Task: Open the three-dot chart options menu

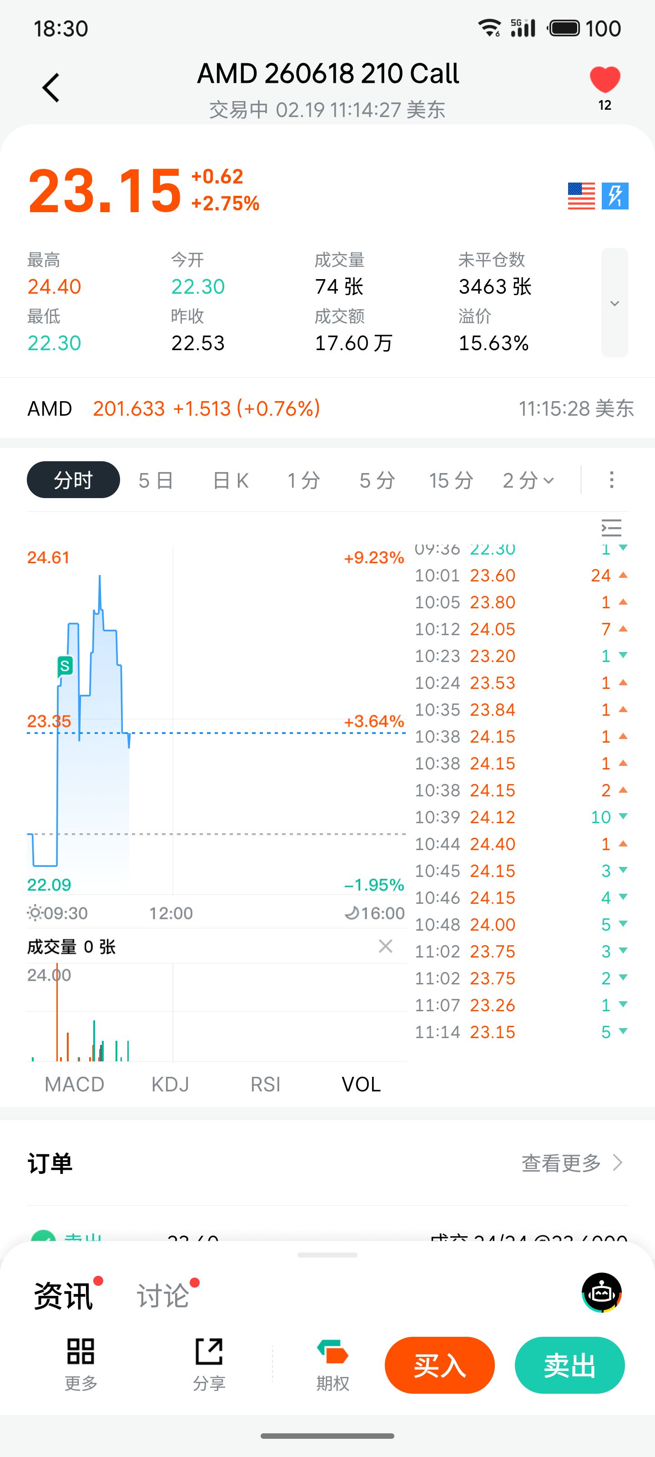Action: click(x=611, y=479)
